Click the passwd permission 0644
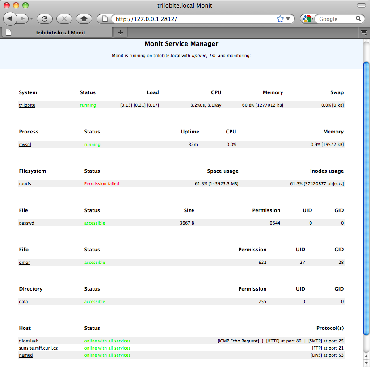The width and height of the screenshot is (370, 367). coord(275,223)
